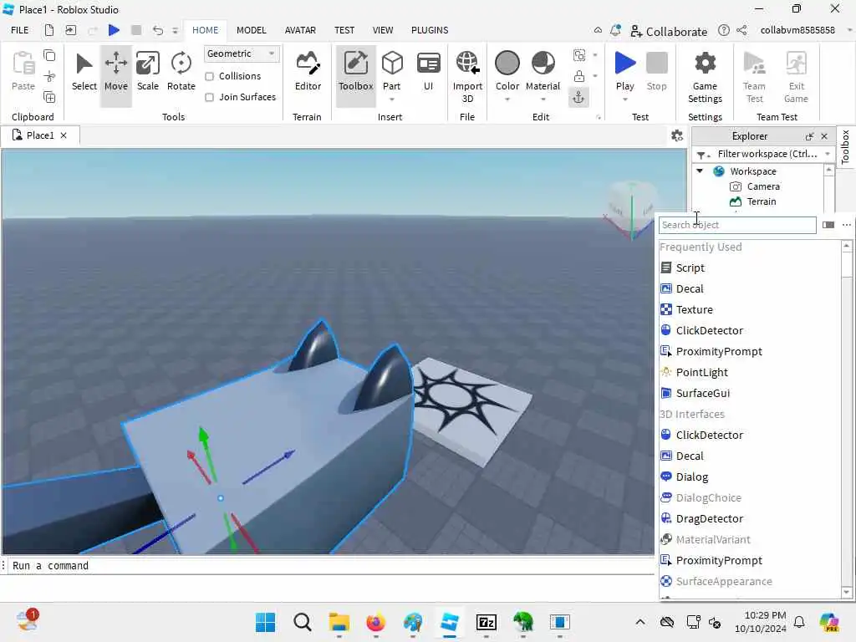The width and height of the screenshot is (856, 642).
Task: Click Import 3D
Action: click(x=467, y=76)
